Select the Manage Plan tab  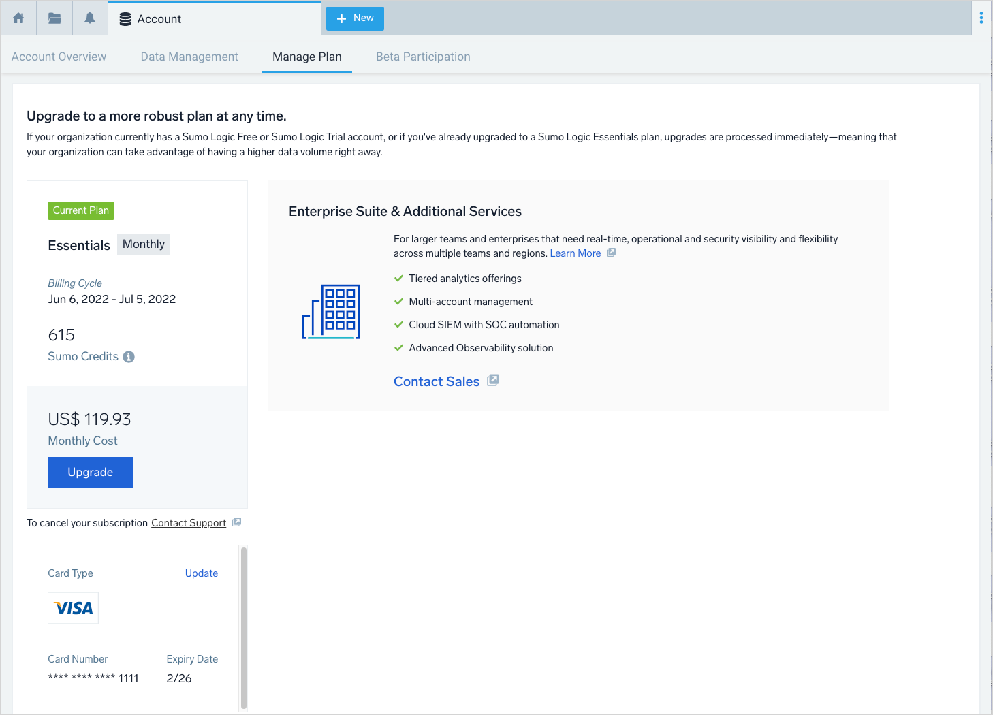(x=307, y=57)
